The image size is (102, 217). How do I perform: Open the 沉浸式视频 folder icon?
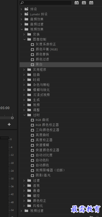coord(29,95)
